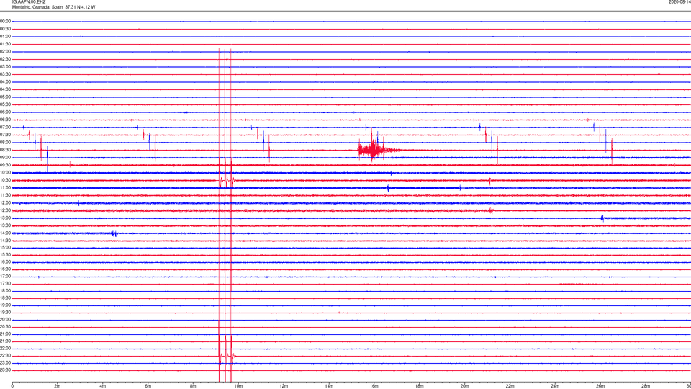The height and width of the screenshot is (389, 691).
Task: Choose the 08:00 trace label
Action: coord(6,143)
